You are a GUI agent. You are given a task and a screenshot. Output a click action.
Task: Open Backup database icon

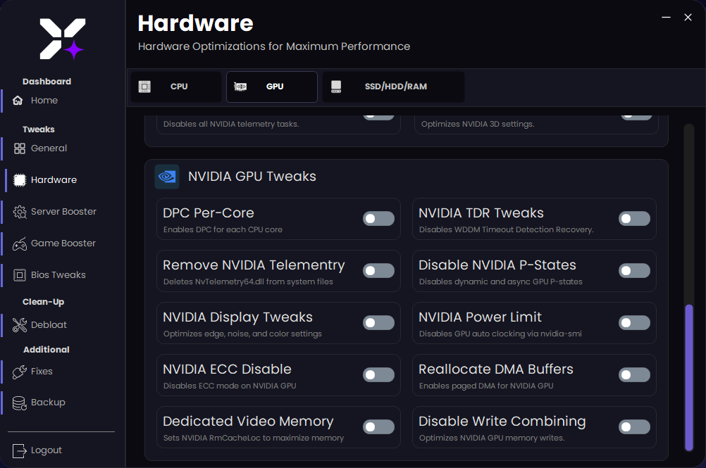[x=20, y=403]
